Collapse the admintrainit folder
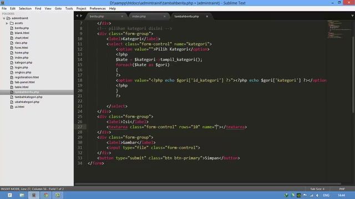This screenshot has height=199, width=355. pyautogui.click(x=4, y=18)
